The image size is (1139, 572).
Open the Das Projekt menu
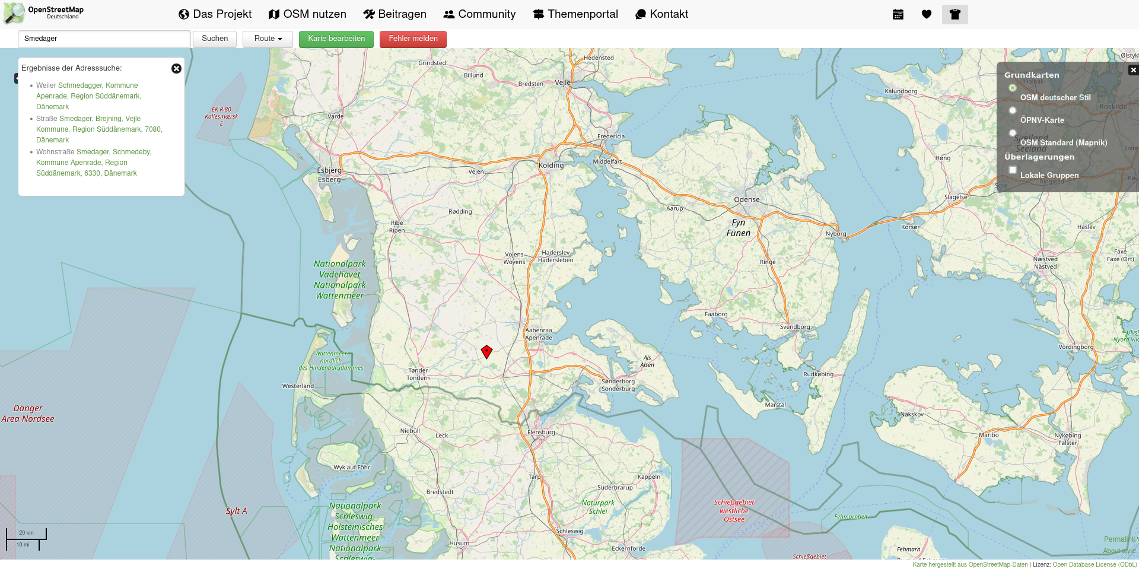(215, 14)
